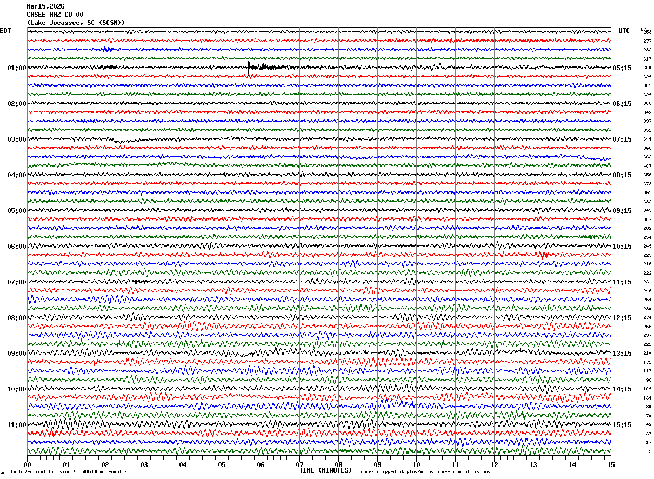Click the seismic event burst on the 01:00 trace
The height and width of the screenshot is (479, 654).
click(265, 68)
